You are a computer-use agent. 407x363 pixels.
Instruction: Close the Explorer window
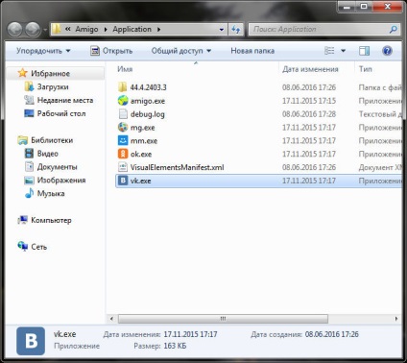pos(388,6)
